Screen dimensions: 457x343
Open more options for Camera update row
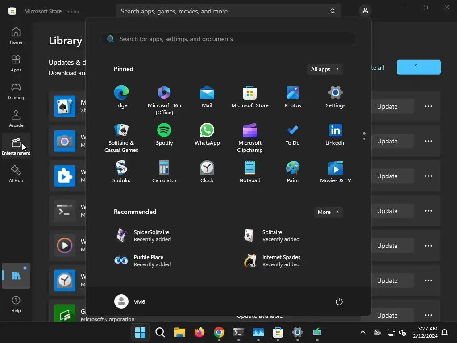click(428, 141)
